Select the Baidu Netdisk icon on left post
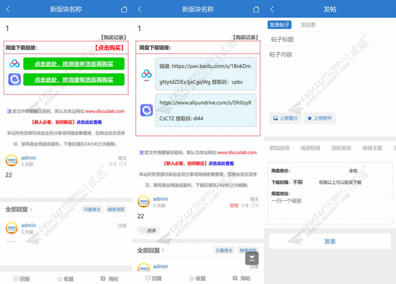The image size is (396, 284). (x=14, y=63)
